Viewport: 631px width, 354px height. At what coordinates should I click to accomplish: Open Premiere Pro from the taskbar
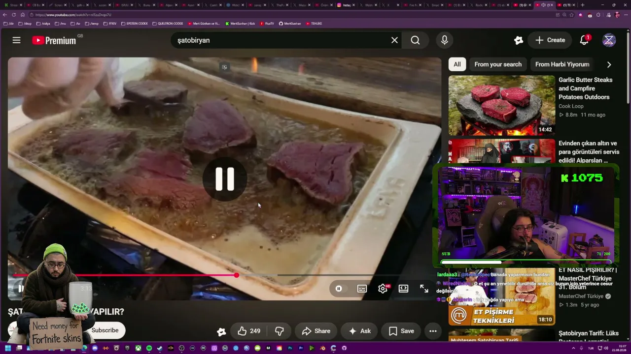301,348
